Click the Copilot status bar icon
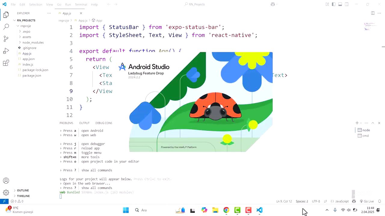The image size is (385, 216). pos(354,201)
